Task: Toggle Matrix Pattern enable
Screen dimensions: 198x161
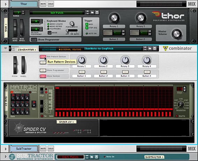Action: click(12, 92)
